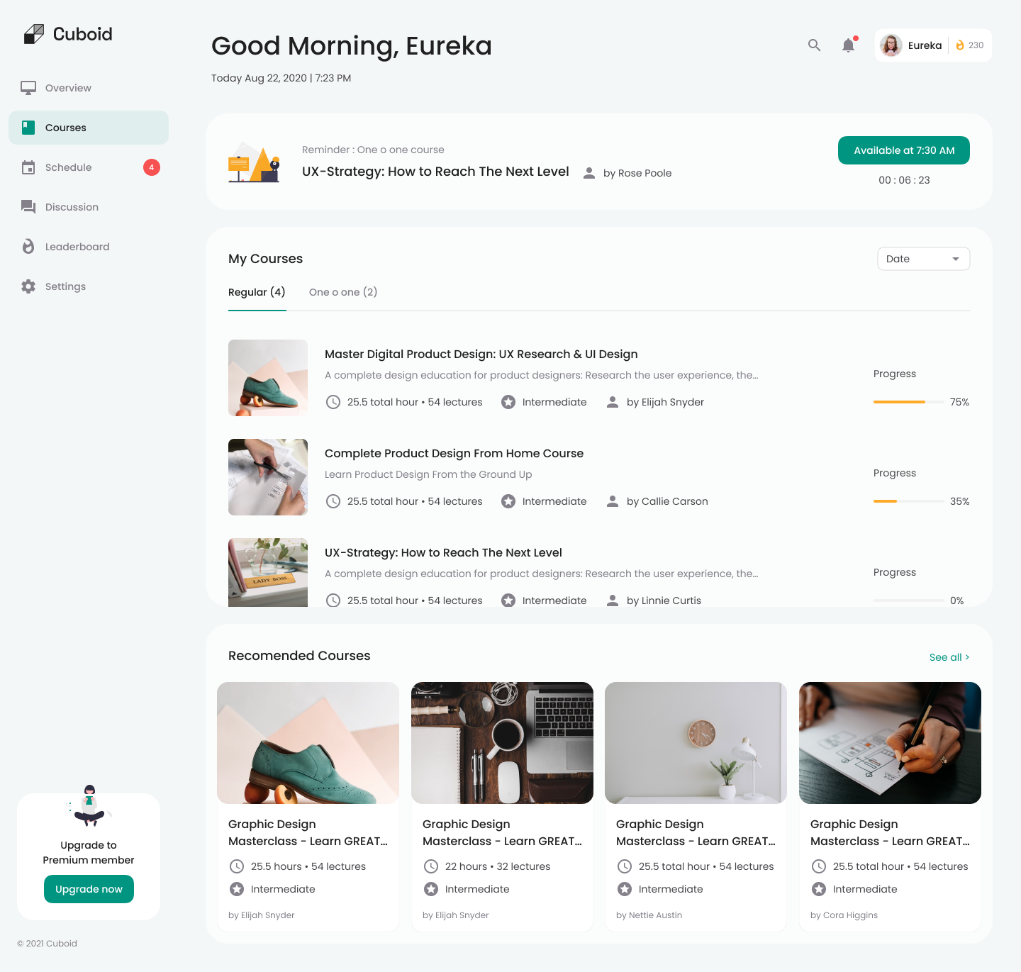Click the Cuboid logo icon
The width and height of the screenshot is (1021, 972).
point(33,34)
